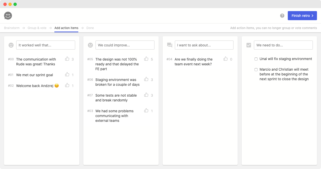Like the unstable tests comment
321x169 pixels.
pos(146,95)
